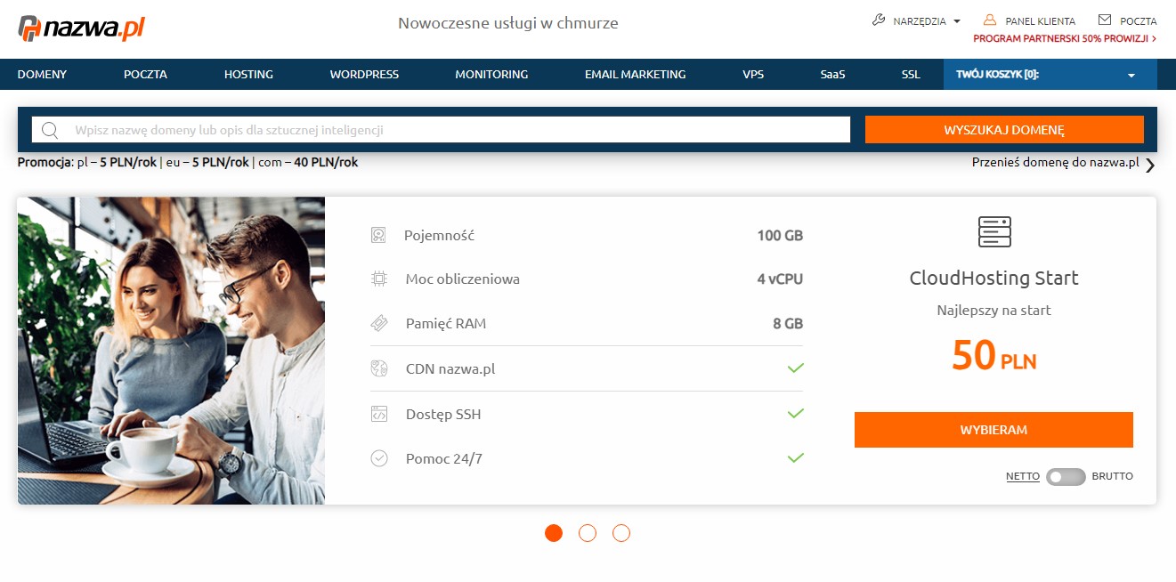This screenshot has width=1176, height=582.
Task: Click the CPU icon beside Moc obliczeniowa
Action: [x=379, y=279]
